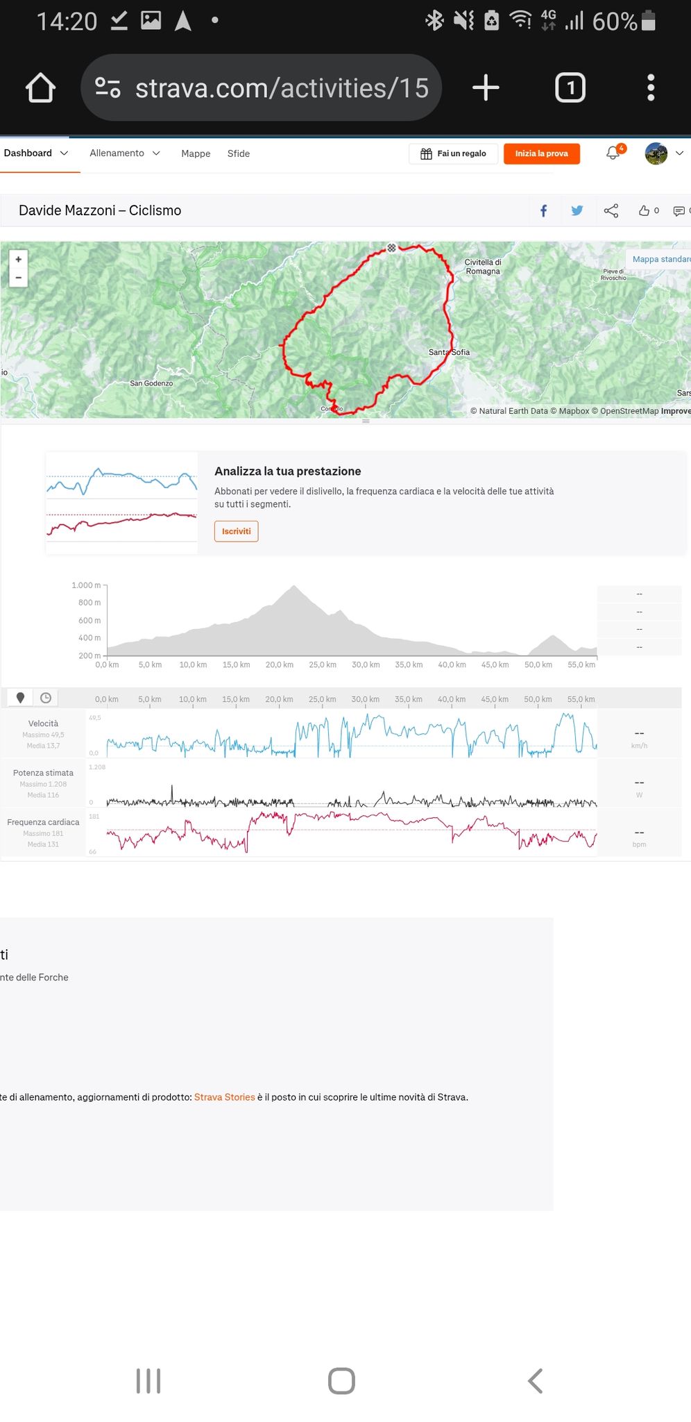Zoom in on the map

[x=19, y=259]
